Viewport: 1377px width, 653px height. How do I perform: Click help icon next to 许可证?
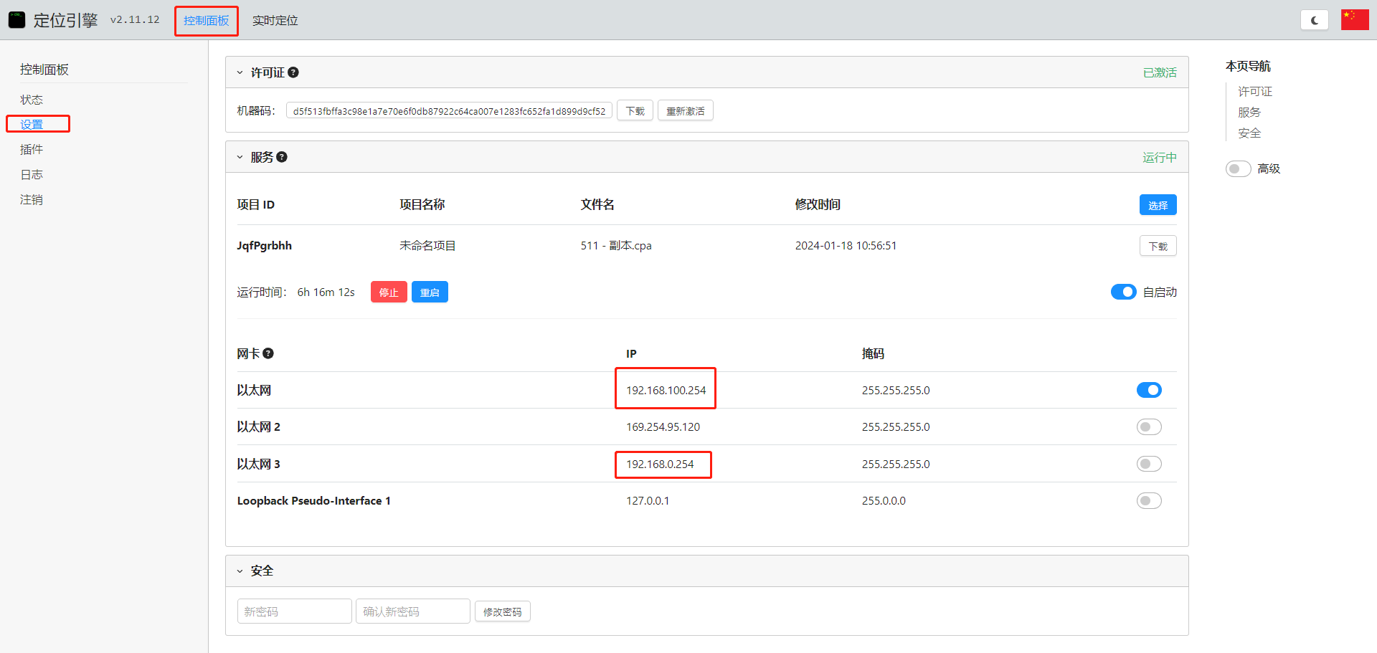(293, 72)
